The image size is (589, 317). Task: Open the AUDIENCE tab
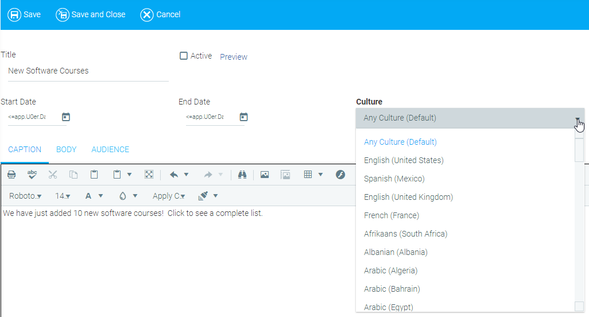point(110,149)
